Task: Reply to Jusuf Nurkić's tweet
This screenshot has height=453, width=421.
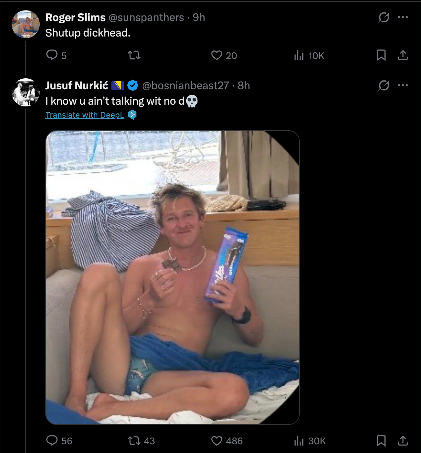Action: [52, 440]
